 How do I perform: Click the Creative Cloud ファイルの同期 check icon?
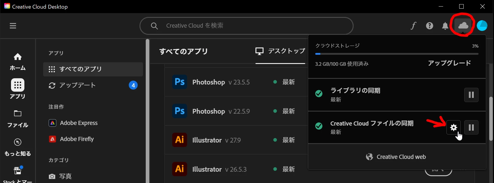[x=319, y=126]
